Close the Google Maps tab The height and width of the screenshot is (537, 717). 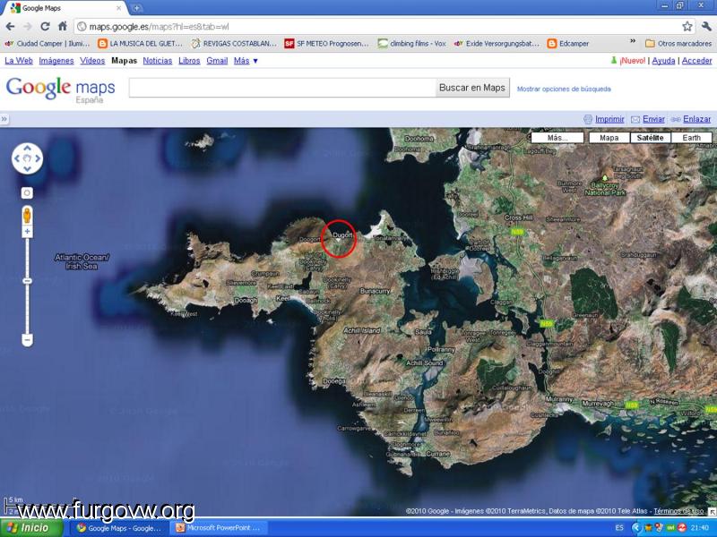tap(119, 8)
